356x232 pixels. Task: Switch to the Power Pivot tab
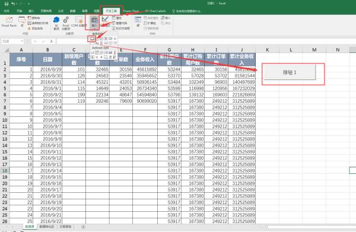[x=131, y=11]
